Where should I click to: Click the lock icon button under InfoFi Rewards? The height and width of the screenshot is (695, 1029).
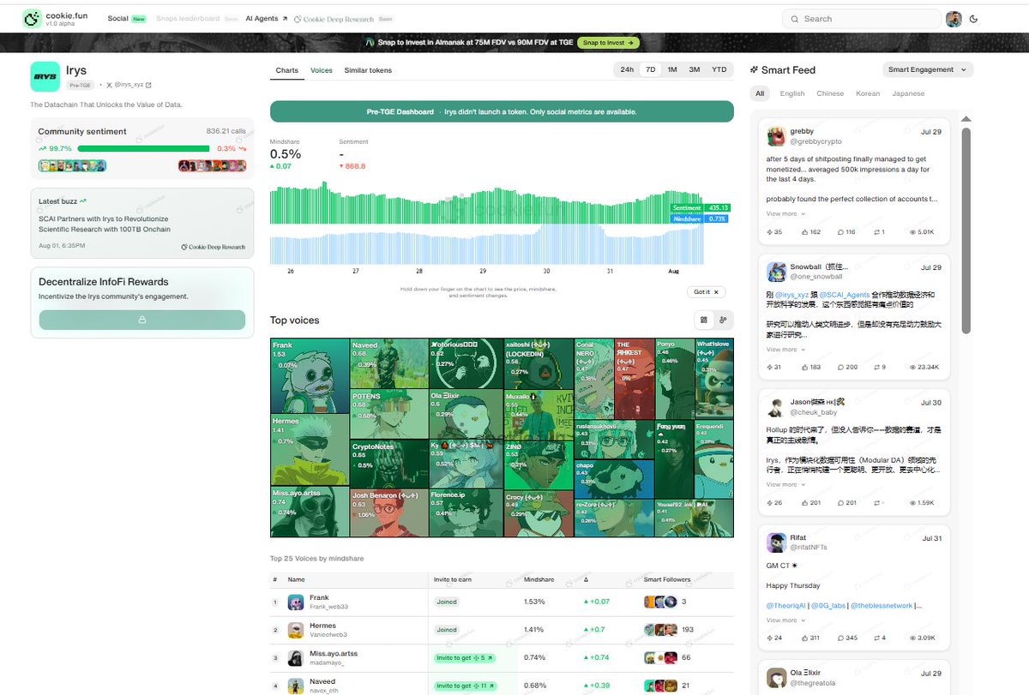[142, 320]
